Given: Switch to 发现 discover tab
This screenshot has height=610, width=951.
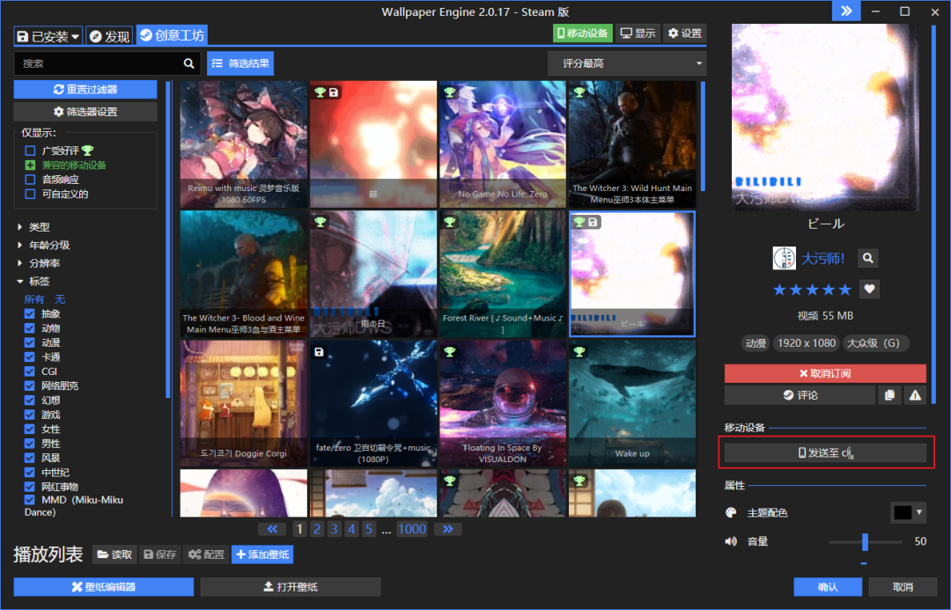Looking at the screenshot, I should [x=109, y=36].
